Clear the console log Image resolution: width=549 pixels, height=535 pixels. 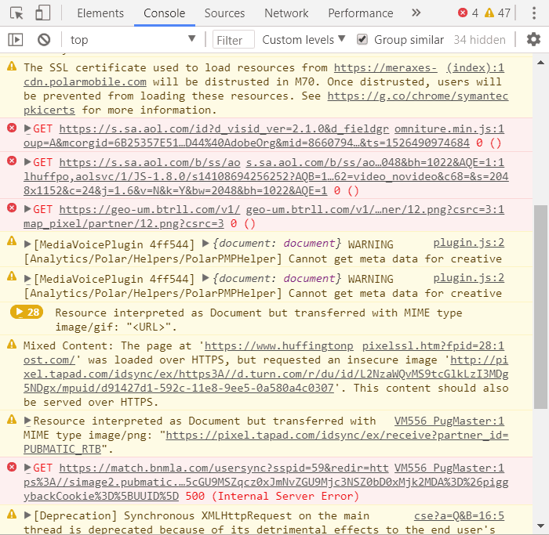[x=44, y=40]
